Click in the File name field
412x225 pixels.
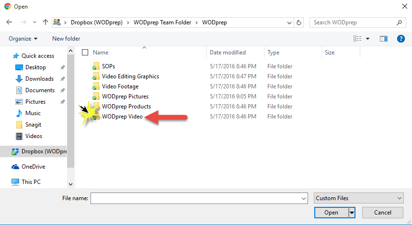point(199,198)
